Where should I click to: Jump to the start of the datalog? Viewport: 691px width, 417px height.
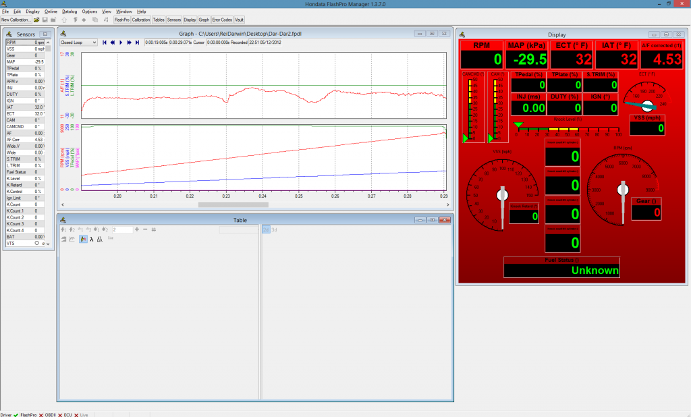[x=105, y=43]
